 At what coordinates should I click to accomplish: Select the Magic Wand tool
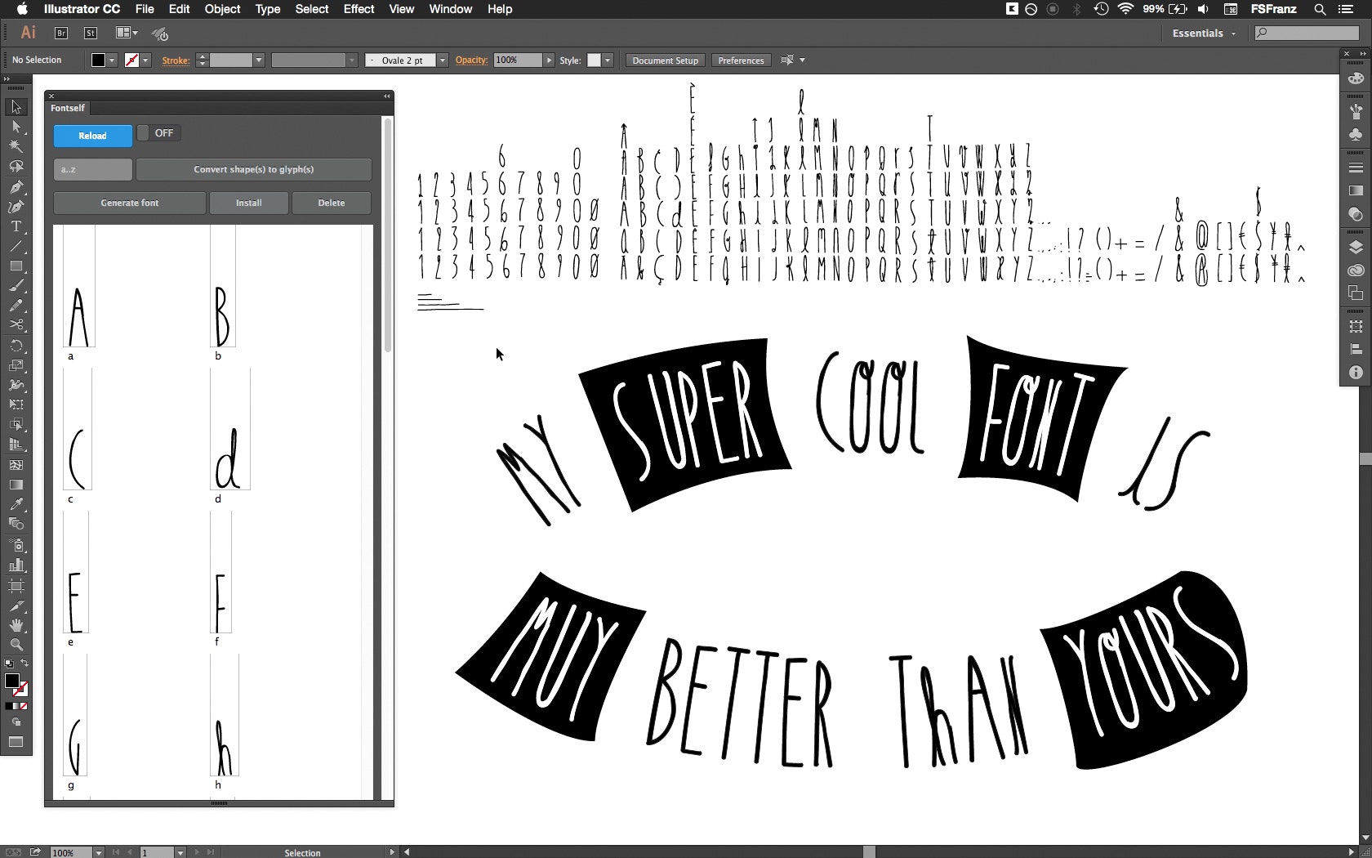[16, 147]
